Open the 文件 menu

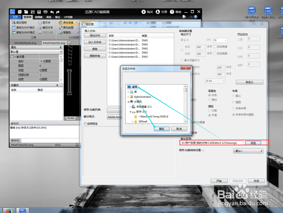pos(15,17)
